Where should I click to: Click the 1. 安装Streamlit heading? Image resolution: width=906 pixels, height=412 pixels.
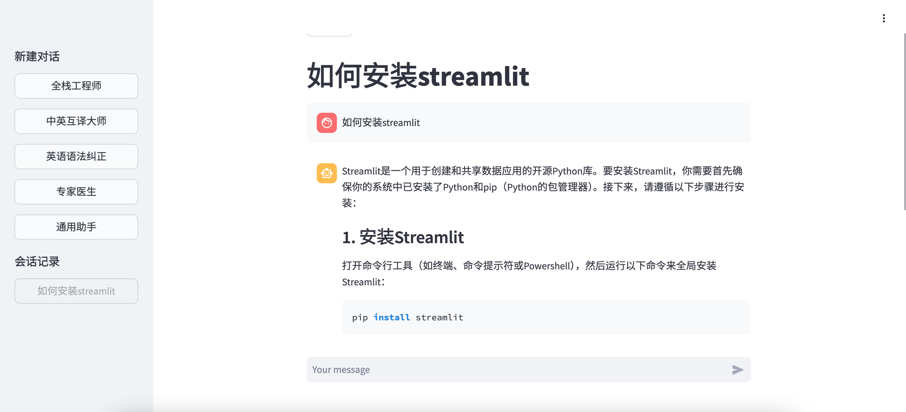tap(403, 237)
